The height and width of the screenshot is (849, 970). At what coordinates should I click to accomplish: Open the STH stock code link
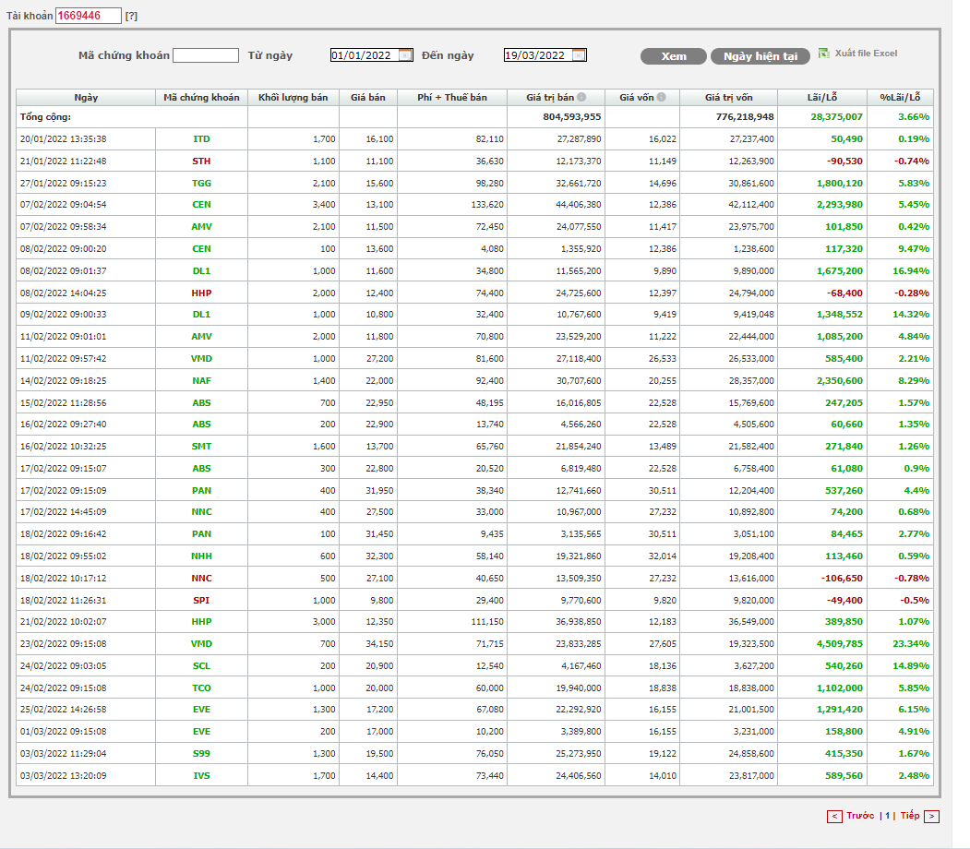pyautogui.click(x=201, y=161)
